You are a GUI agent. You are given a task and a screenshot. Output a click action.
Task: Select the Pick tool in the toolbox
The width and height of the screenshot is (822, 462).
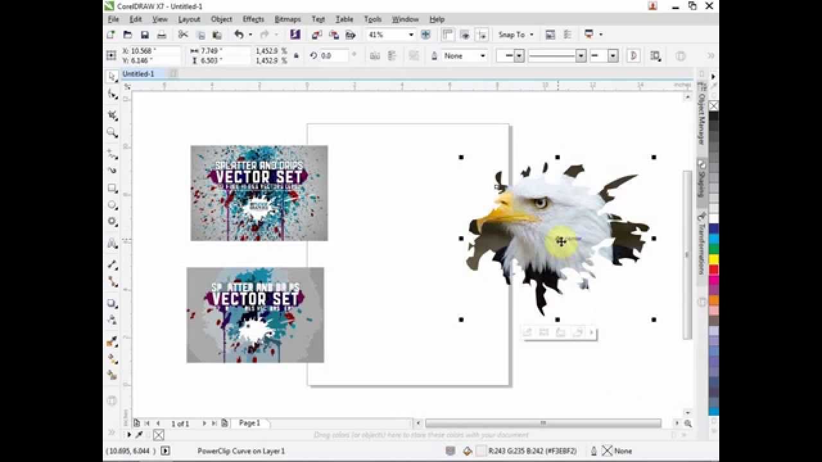click(112, 76)
